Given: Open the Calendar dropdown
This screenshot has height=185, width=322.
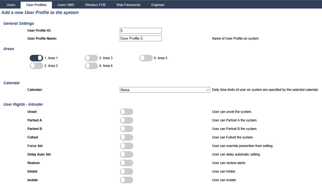Looking at the screenshot, I should click(x=165, y=90).
